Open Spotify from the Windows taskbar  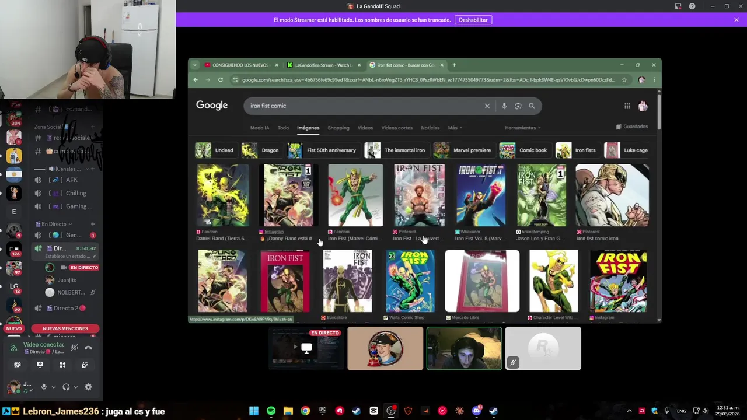click(x=271, y=411)
